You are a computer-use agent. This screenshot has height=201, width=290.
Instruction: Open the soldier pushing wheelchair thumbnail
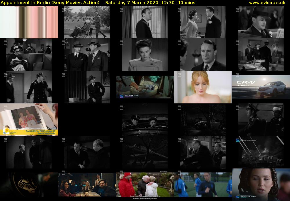(x=87, y=22)
